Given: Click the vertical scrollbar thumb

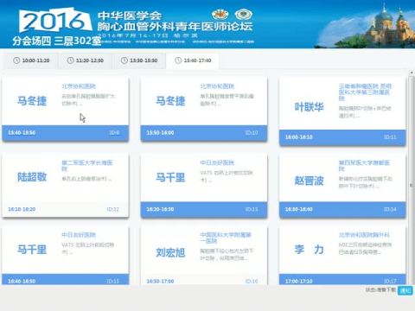Looking at the screenshot, I should (x=412, y=185).
